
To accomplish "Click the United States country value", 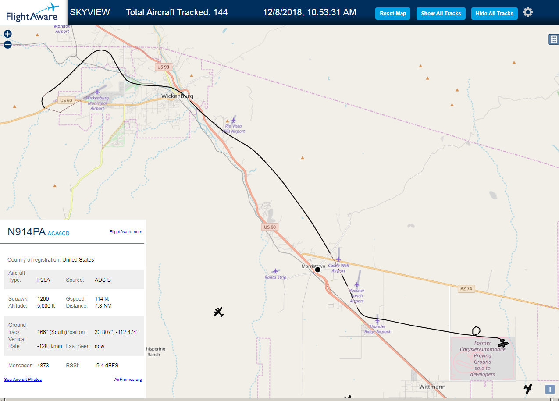I will (x=78, y=260).
